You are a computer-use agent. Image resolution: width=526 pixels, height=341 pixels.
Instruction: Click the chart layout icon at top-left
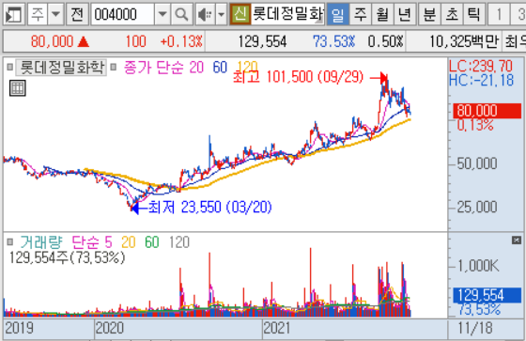pos(14,14)
